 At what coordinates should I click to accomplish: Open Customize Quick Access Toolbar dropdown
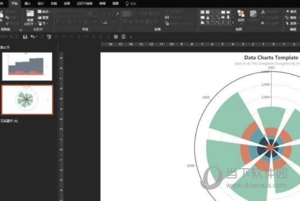pos(131,37)
